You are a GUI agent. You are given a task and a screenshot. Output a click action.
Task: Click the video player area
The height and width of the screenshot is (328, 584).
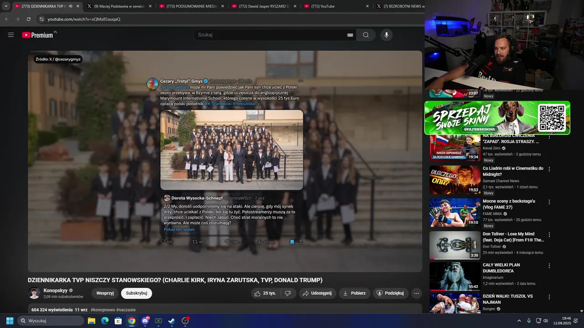click(x=225, y=161)
